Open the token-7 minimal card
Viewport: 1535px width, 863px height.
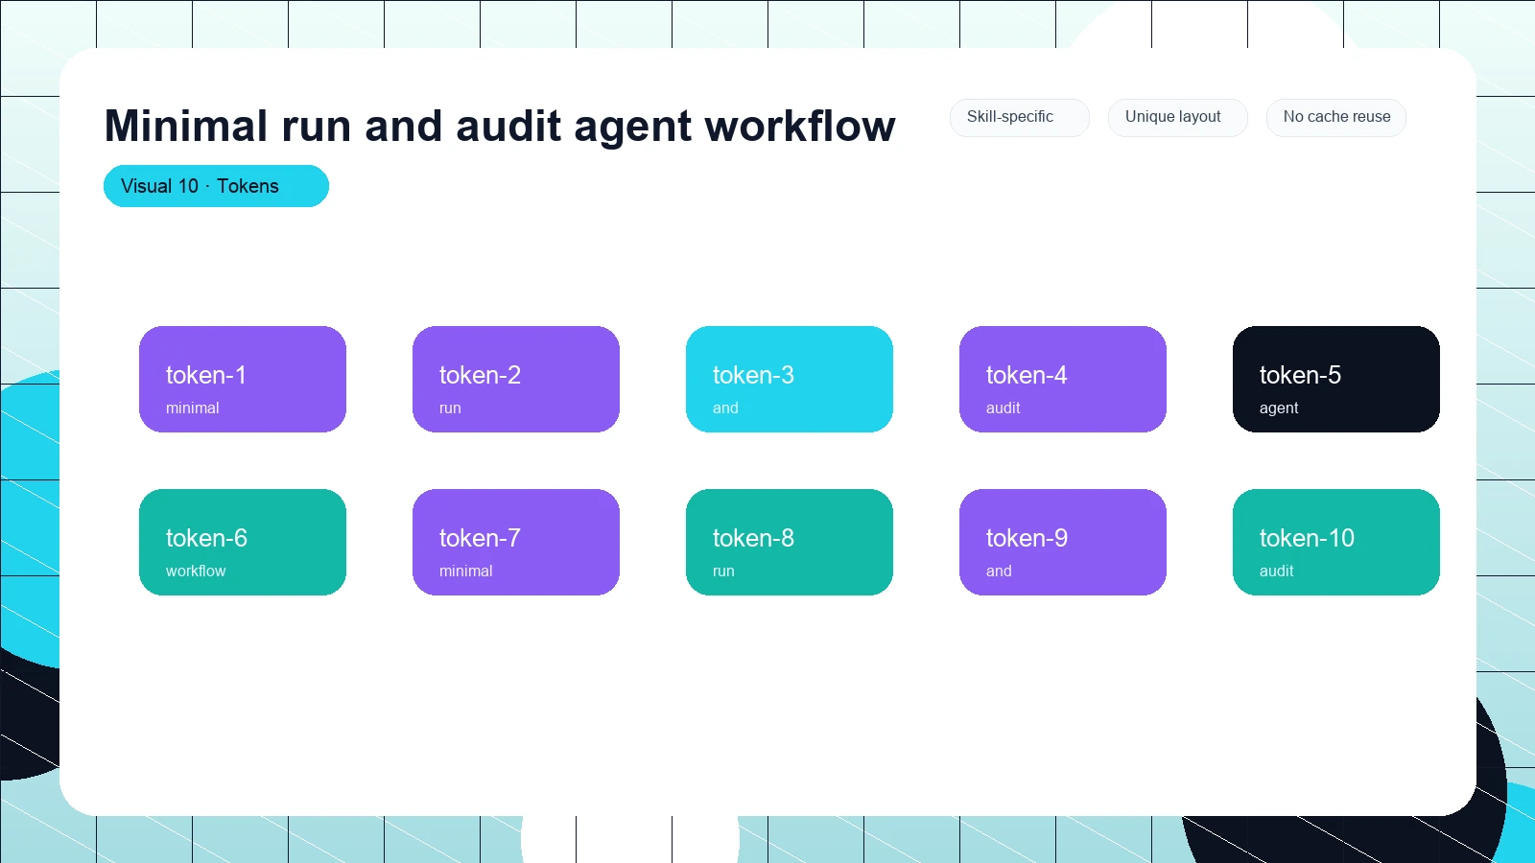(516, 542)
